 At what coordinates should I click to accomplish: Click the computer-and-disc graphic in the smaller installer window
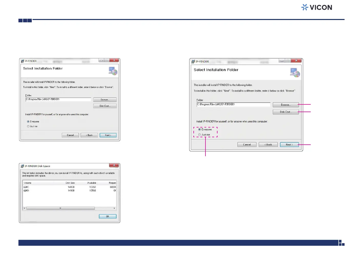[x=113, y=71]
